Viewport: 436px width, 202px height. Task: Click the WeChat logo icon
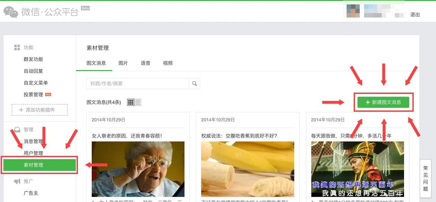point(11,12)
